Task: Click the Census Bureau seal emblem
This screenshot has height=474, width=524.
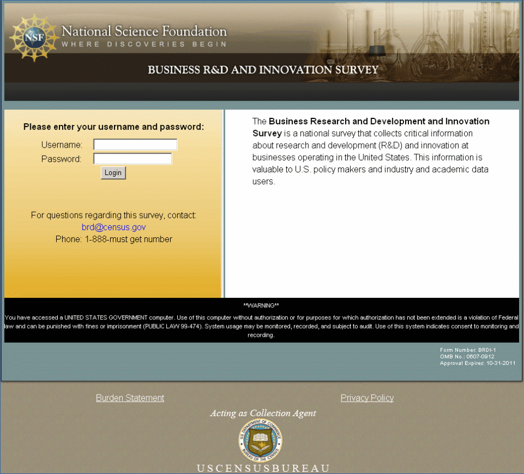Action: [x=260, y=440]
